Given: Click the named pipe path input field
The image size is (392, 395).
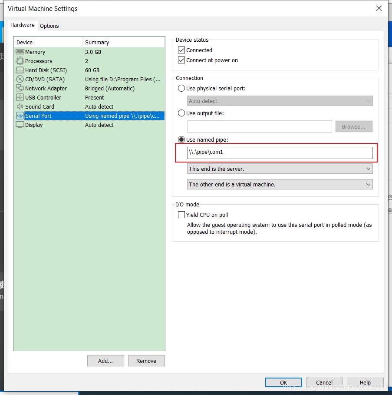Looking at the screenshot, I should coord(280,153).
